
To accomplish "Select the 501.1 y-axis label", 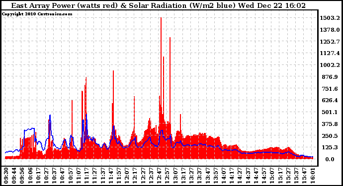I will 330,112.
